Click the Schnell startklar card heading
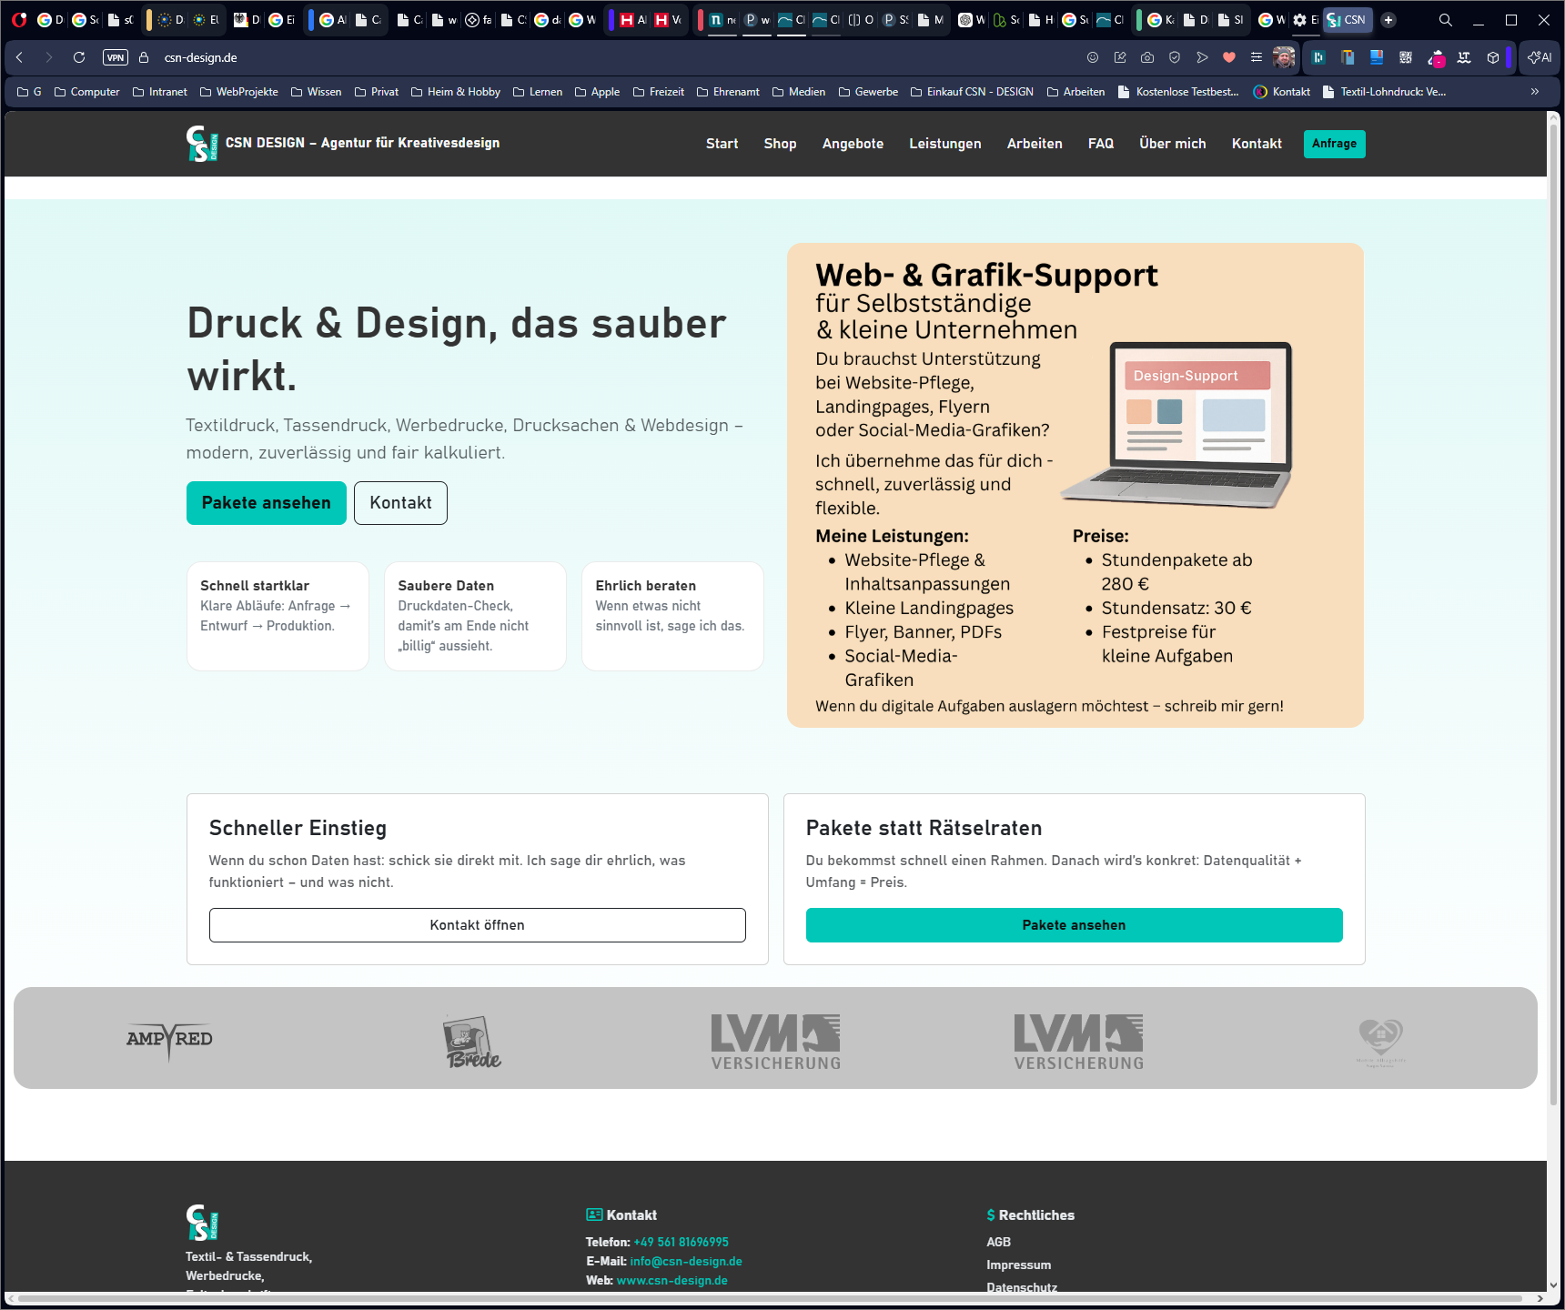Screen dimensions: 1565x1310 [255, 586]
